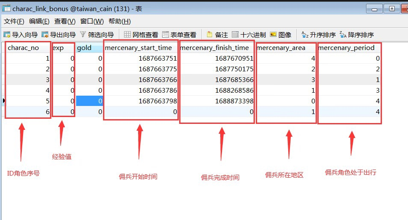Open the View (查看) menu
Screen dimensions: 408x220
coord(65,21)
